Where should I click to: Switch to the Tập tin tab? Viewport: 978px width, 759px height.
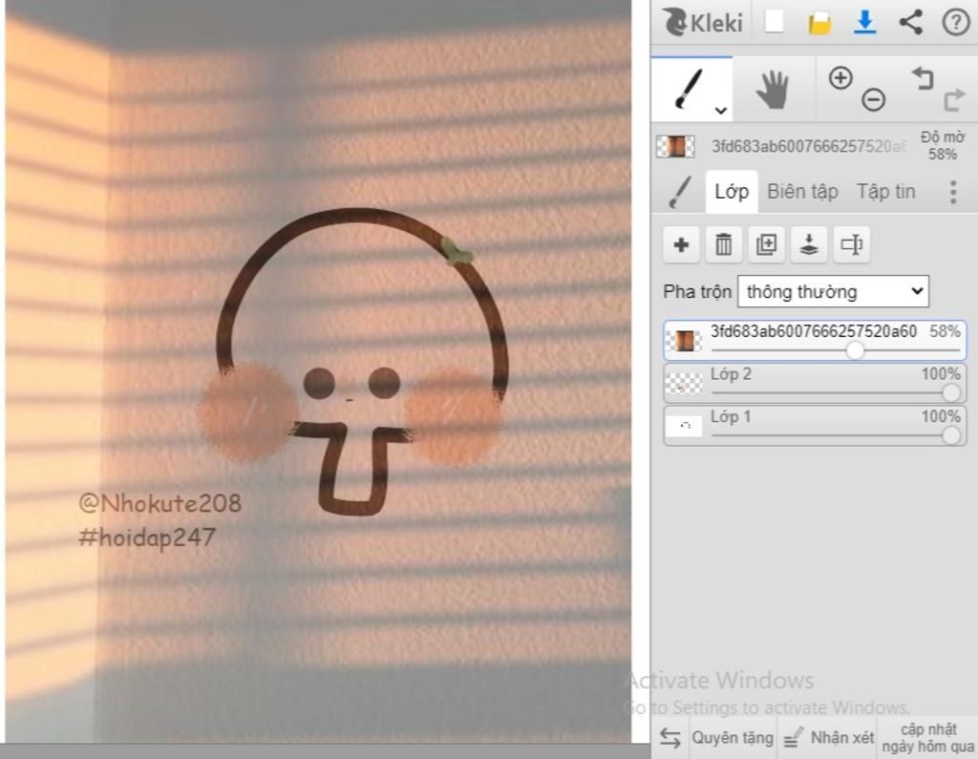(885, 192)
